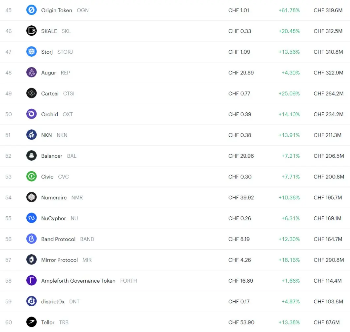350x332 pixels.
Task: Select the DNT ticker symbol
Action: tap(74, 302)
